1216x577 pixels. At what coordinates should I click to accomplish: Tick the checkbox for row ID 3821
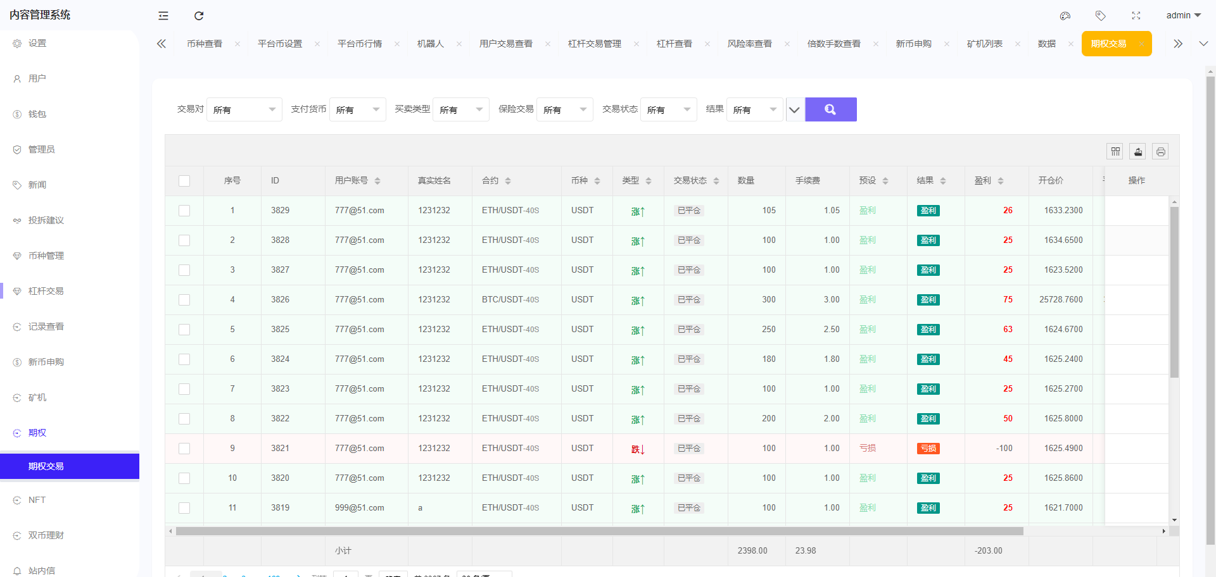(x=184, y=448)
